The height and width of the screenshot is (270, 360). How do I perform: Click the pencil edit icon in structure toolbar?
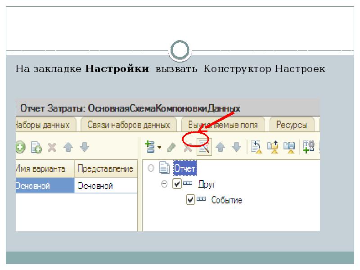click(171, 147)
